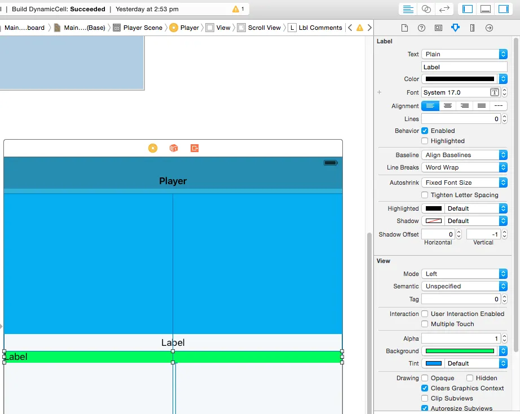
Task: Set alignment to center
Action: tap(448, 106)
